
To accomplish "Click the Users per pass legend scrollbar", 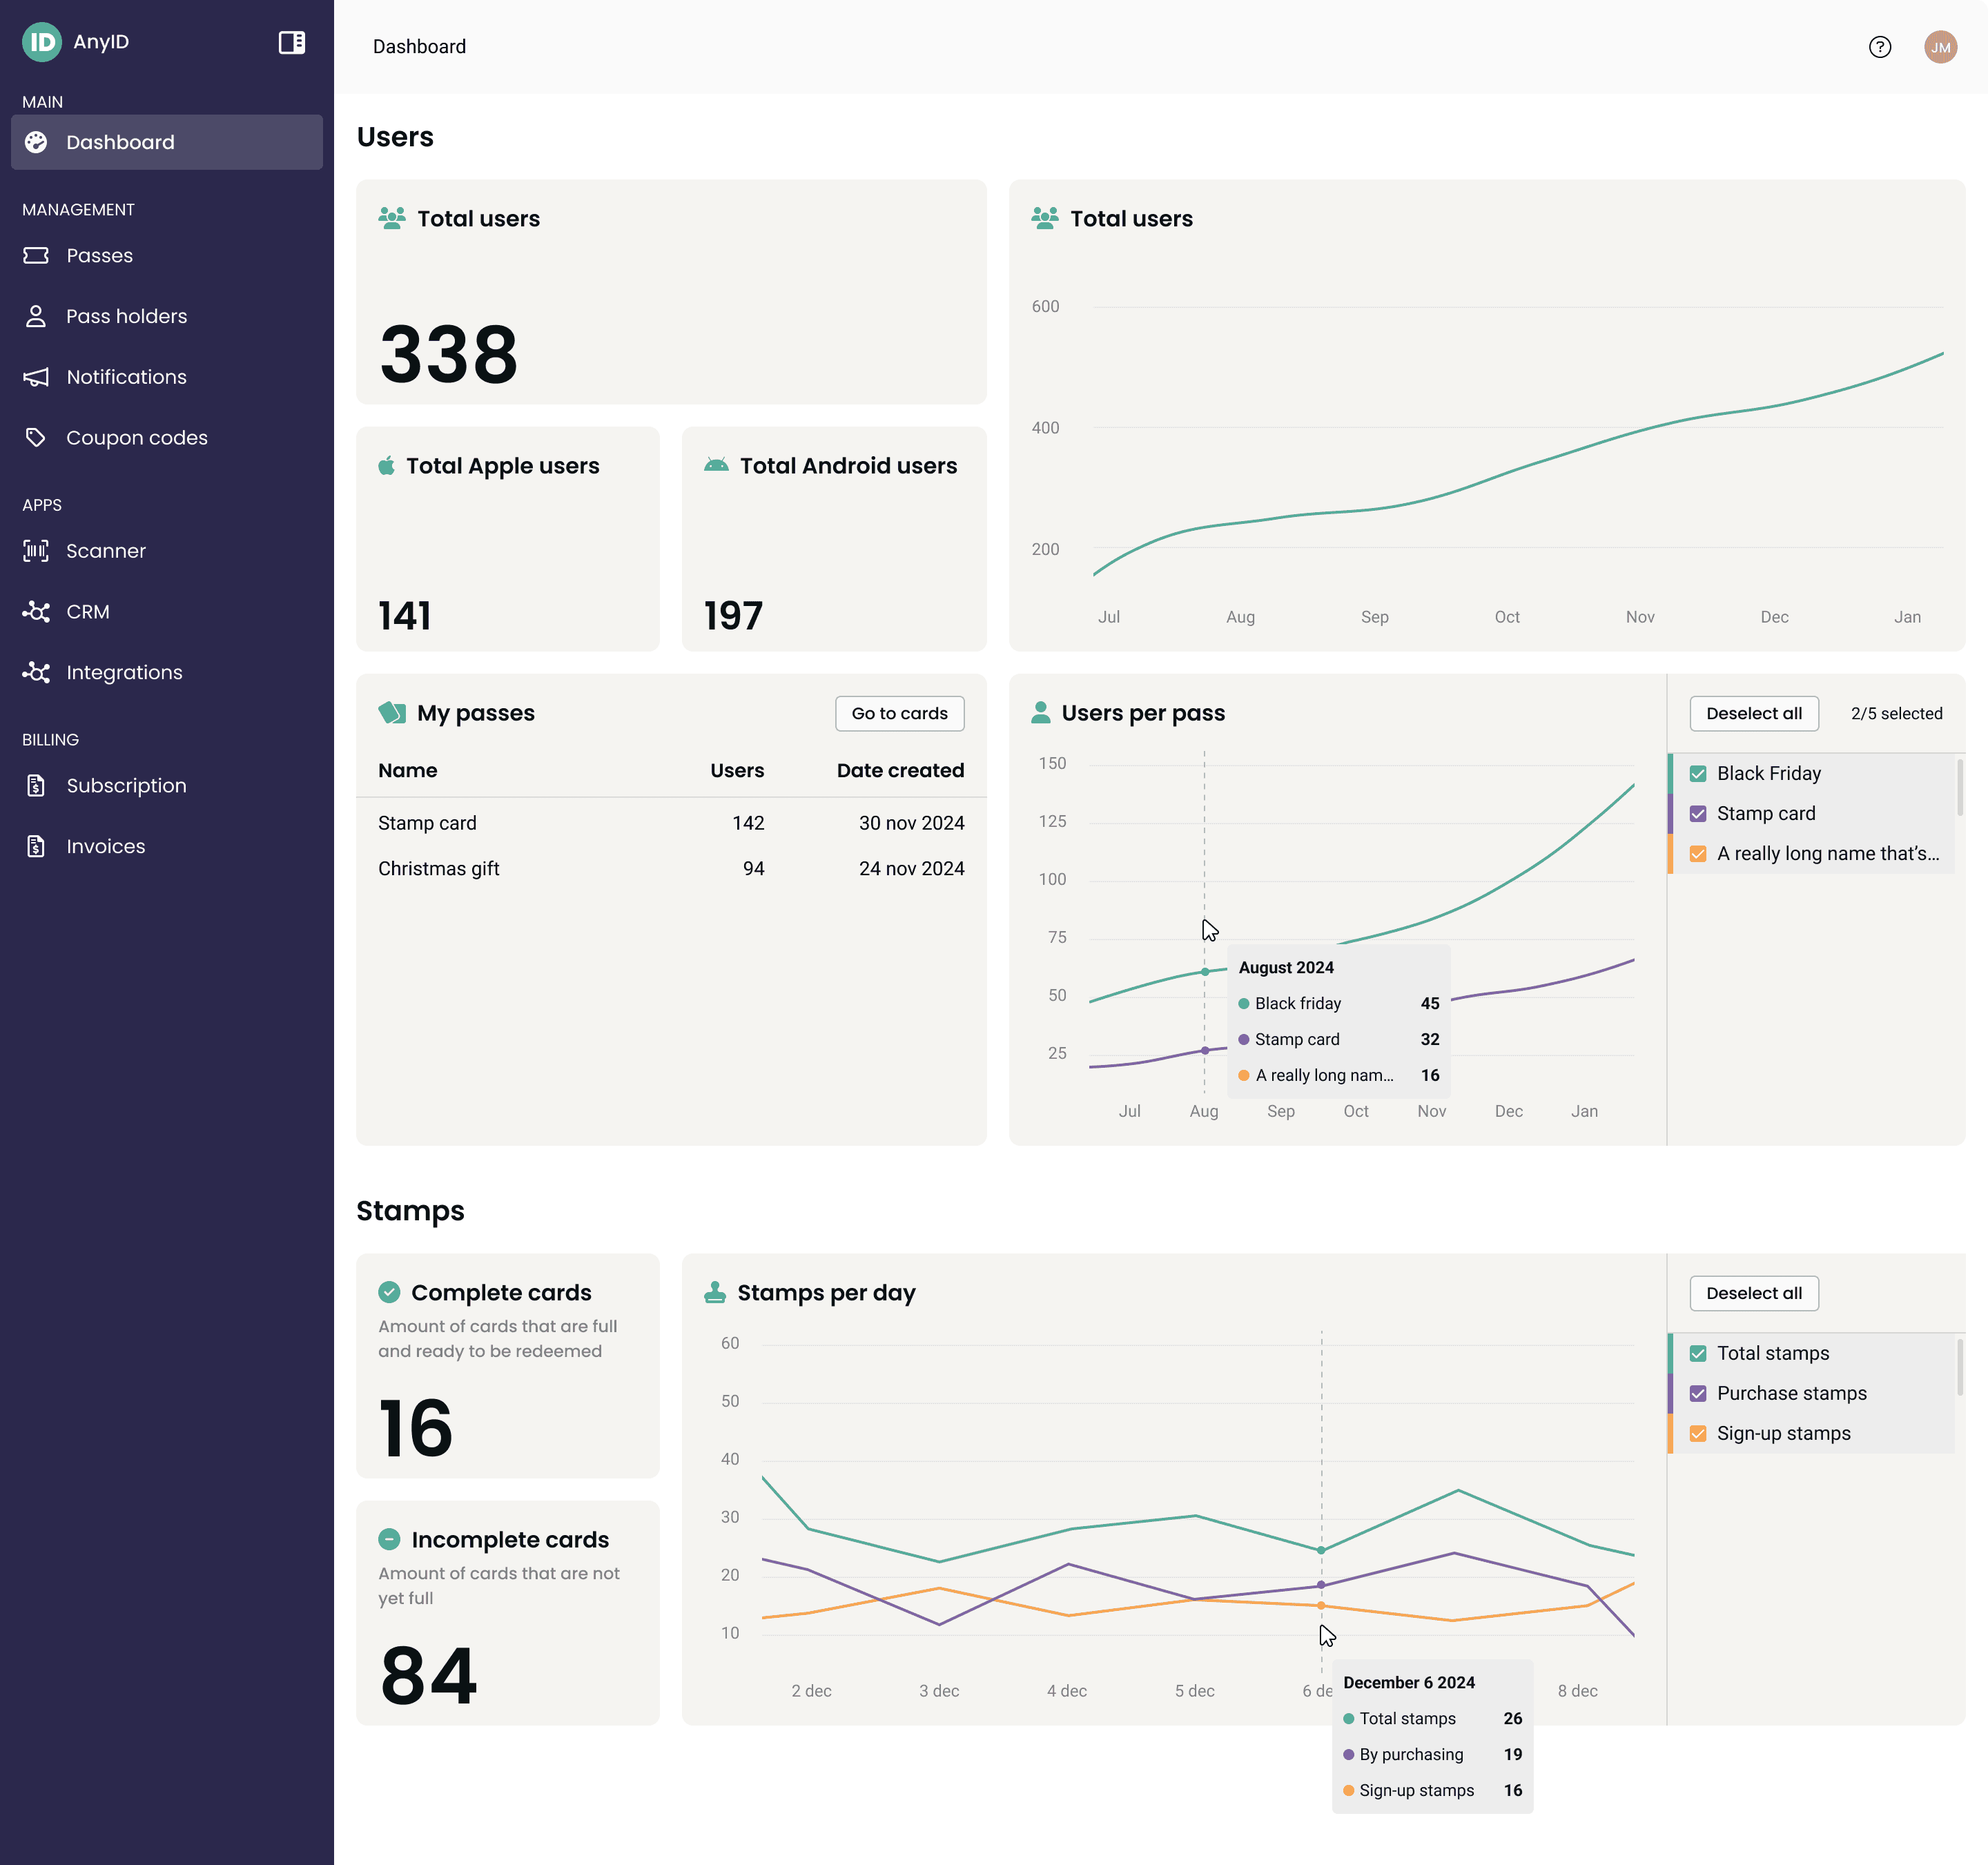I will pyautogui.click(x=1959, y=788).
